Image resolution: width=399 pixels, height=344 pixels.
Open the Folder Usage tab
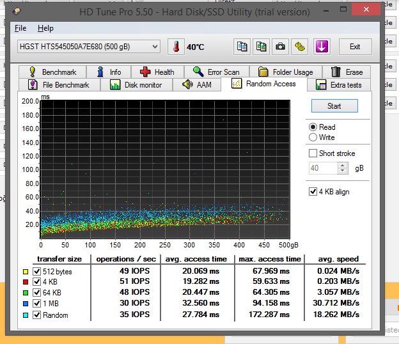286,72
